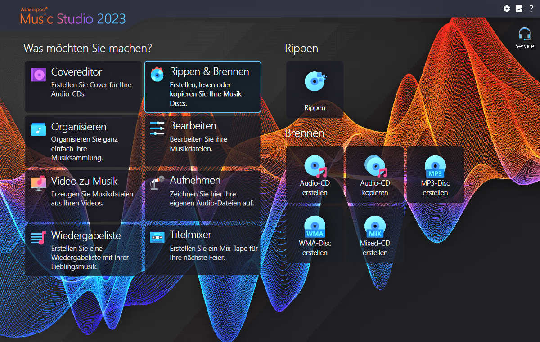Open MP3-Disc erstellen
540x342 pixels.
point(435,175)
